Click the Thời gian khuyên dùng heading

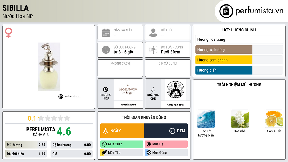pyautogui.click(x=144, y=118)
